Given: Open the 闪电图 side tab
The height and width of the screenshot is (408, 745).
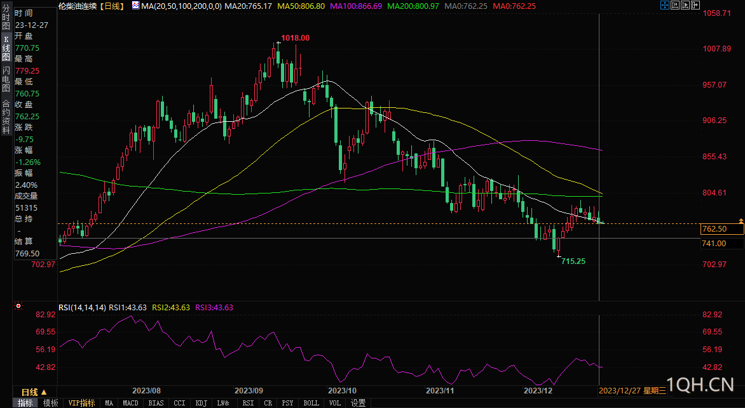Looking at the screenshot, I should click(x=6, y=79).
